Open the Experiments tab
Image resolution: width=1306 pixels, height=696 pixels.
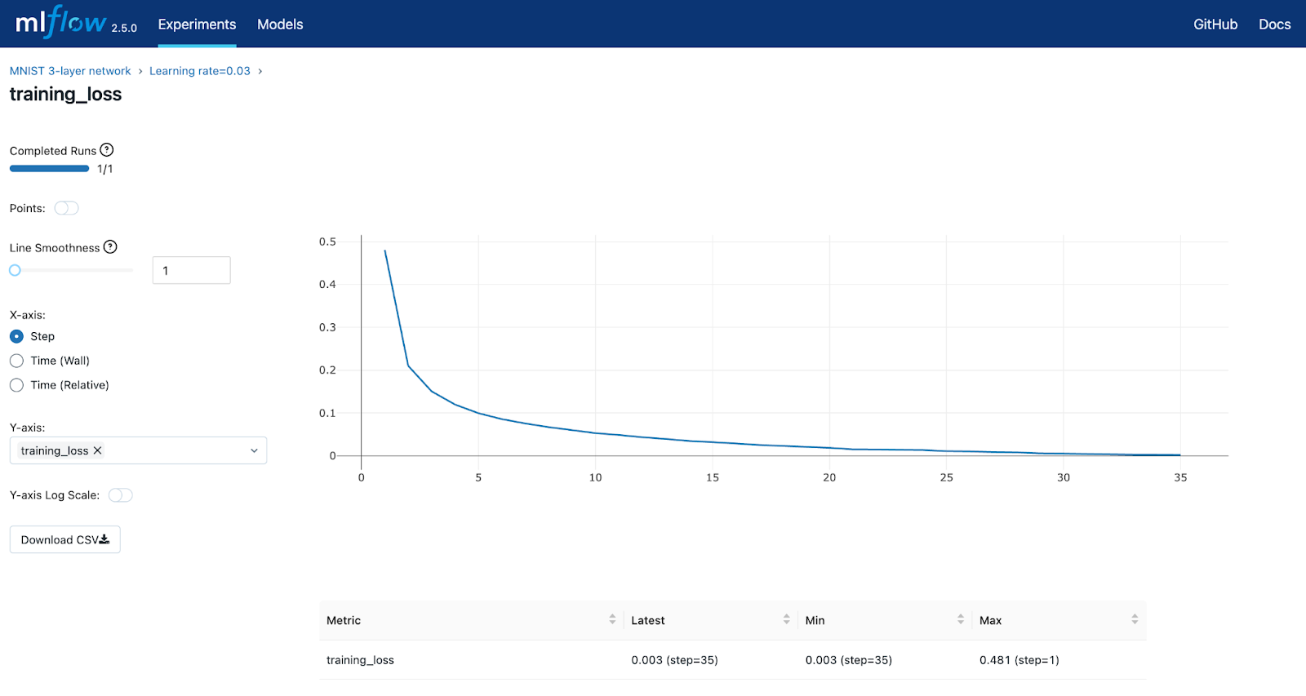click(197, 24)
